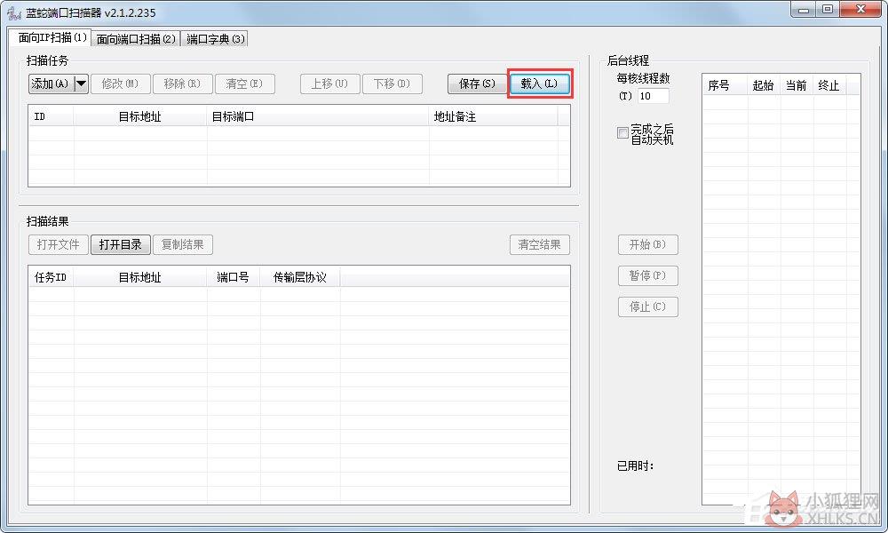Maximize the port scanner window

[x=828, y=9]
